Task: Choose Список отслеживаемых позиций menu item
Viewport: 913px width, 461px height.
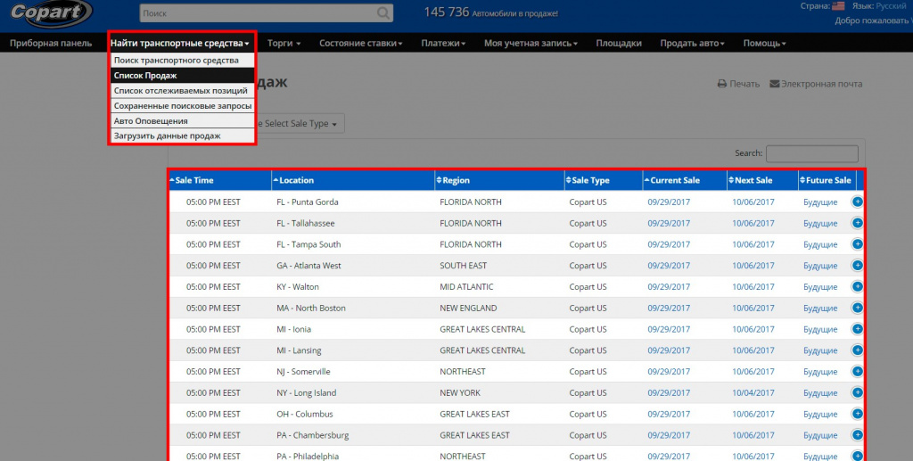Action: (182, 90)
